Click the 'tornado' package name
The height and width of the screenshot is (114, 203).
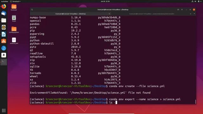36,73
